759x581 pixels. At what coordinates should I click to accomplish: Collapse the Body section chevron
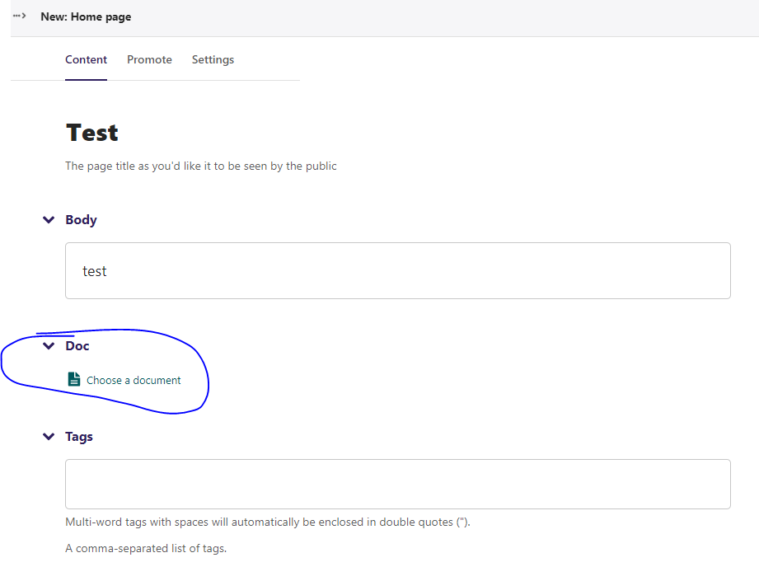(x=49, y=220)
